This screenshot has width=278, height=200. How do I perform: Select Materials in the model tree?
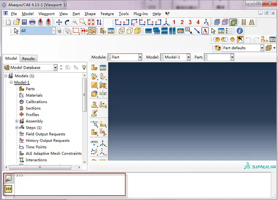34,95
